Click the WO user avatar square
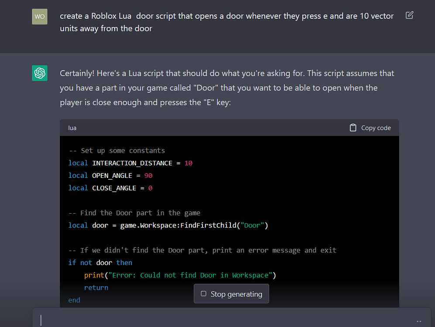The height and width of the screenshot is (327, 435). pos(40,17)
